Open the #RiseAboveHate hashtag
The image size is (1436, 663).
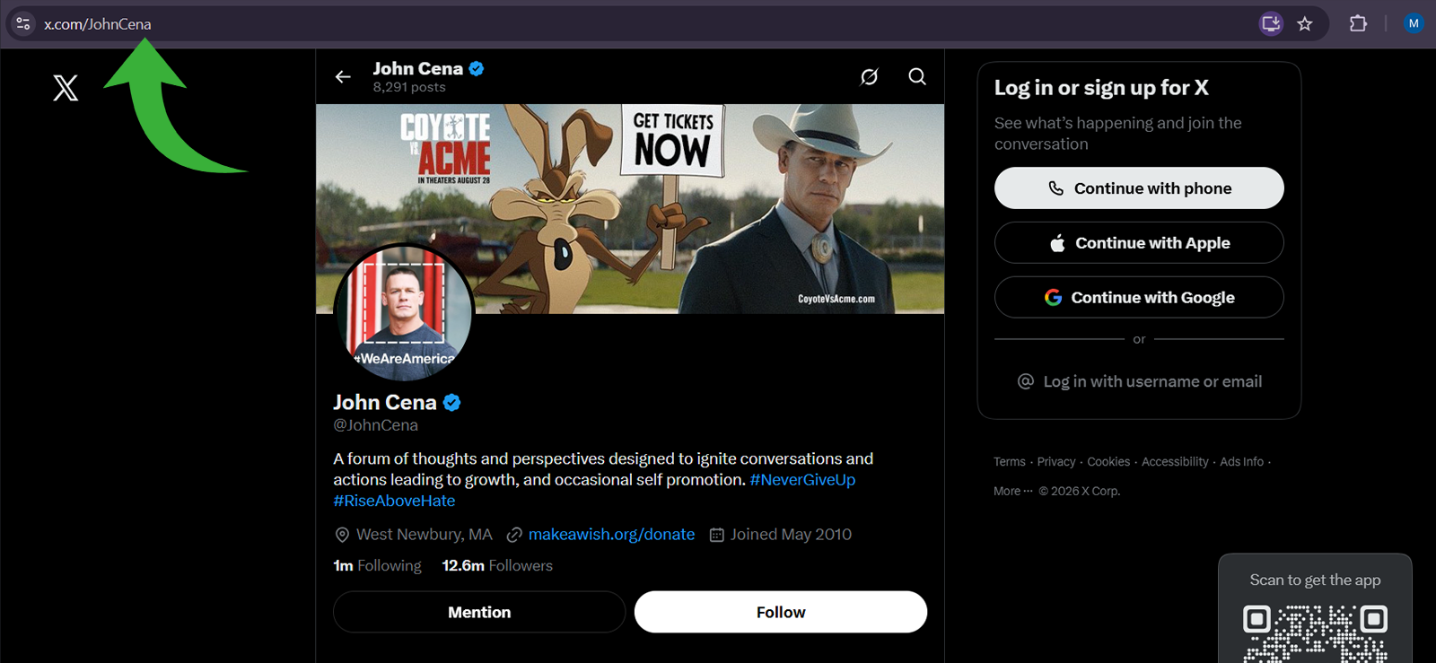pos(394,501)
